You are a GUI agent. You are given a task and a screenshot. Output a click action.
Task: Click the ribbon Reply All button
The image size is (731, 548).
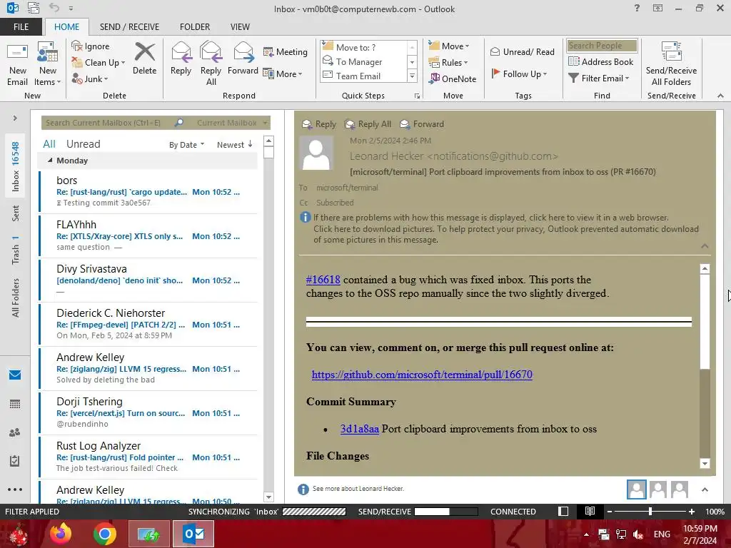211,64
